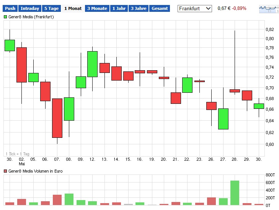Select the large red candle on 07.
This screenshot has height=210, width=279.
pyautogui.click(x=57, y=118)
